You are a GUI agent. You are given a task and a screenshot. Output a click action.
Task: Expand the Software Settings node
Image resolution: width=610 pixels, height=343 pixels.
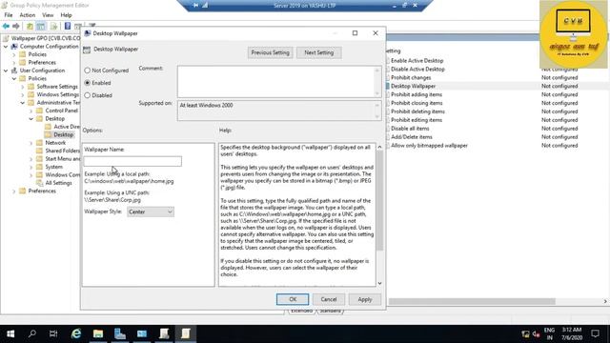click(x=23, y=87)
